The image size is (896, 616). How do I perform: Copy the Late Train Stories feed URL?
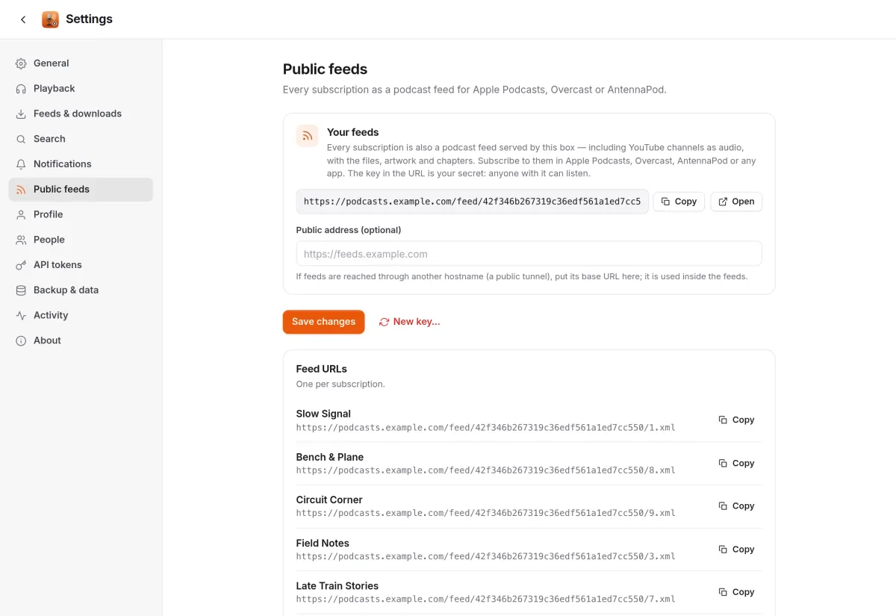coord(736,592)
